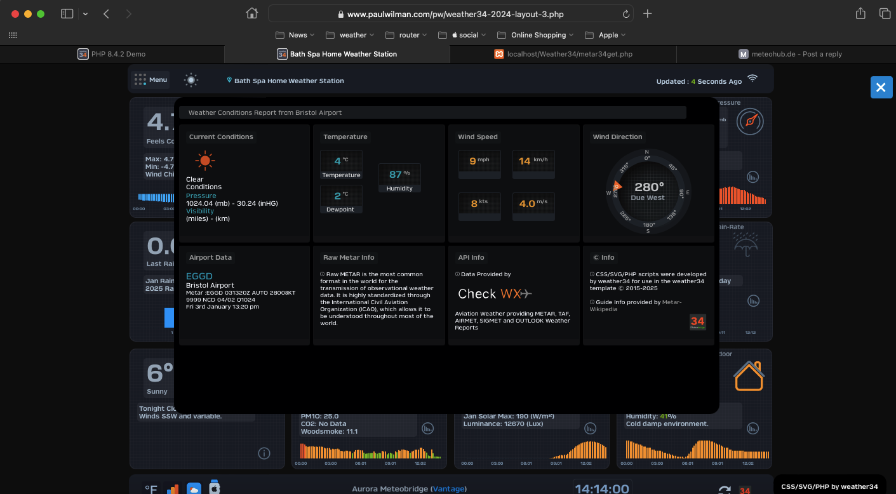Open the air quality card chart icon
The width and height of the screenshot is (896, 494).
(x=428, y=429)
